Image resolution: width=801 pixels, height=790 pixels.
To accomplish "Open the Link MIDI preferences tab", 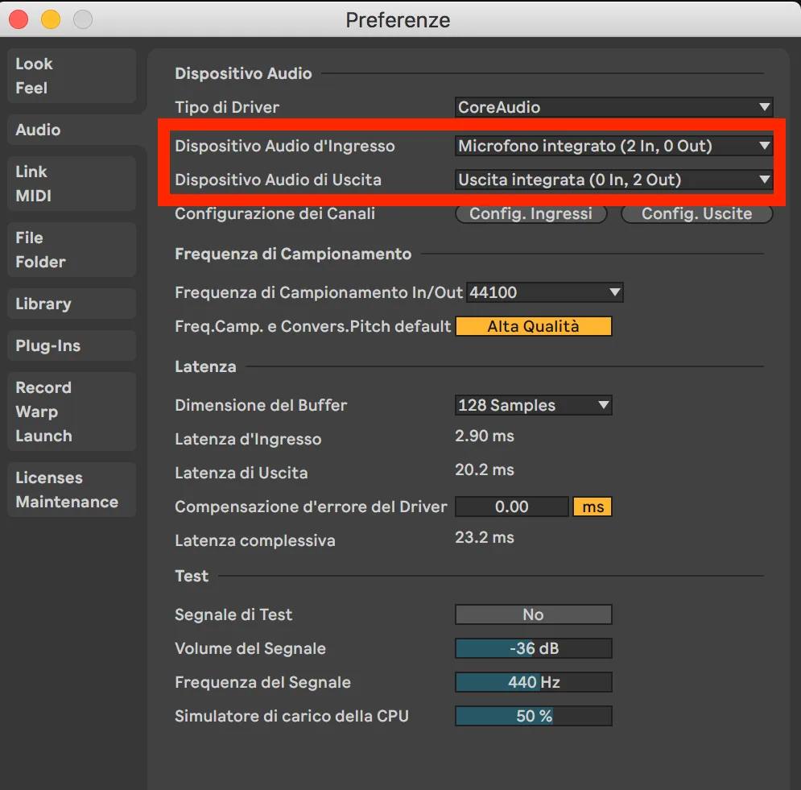I will point(72,184).
